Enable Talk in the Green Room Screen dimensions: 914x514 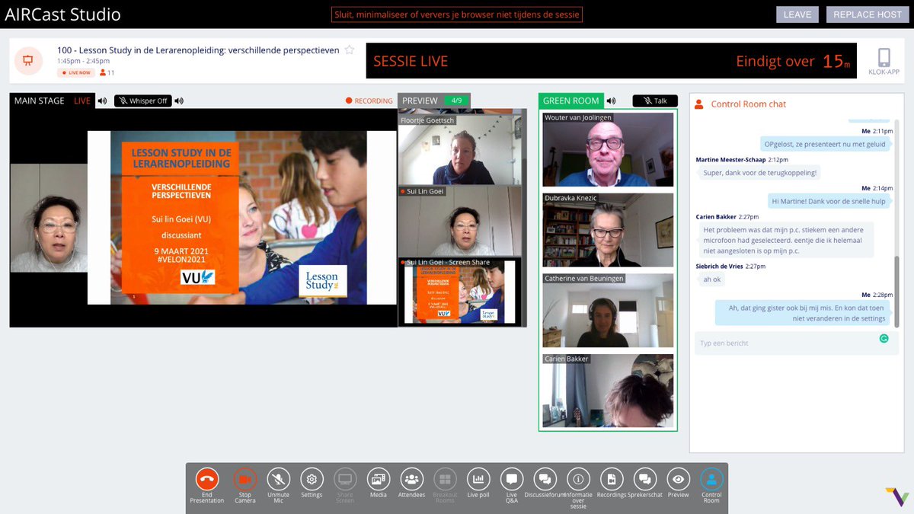pos(654,100)
